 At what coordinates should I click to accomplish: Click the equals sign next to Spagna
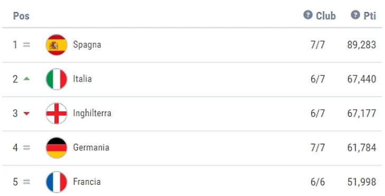coord(26,45)
